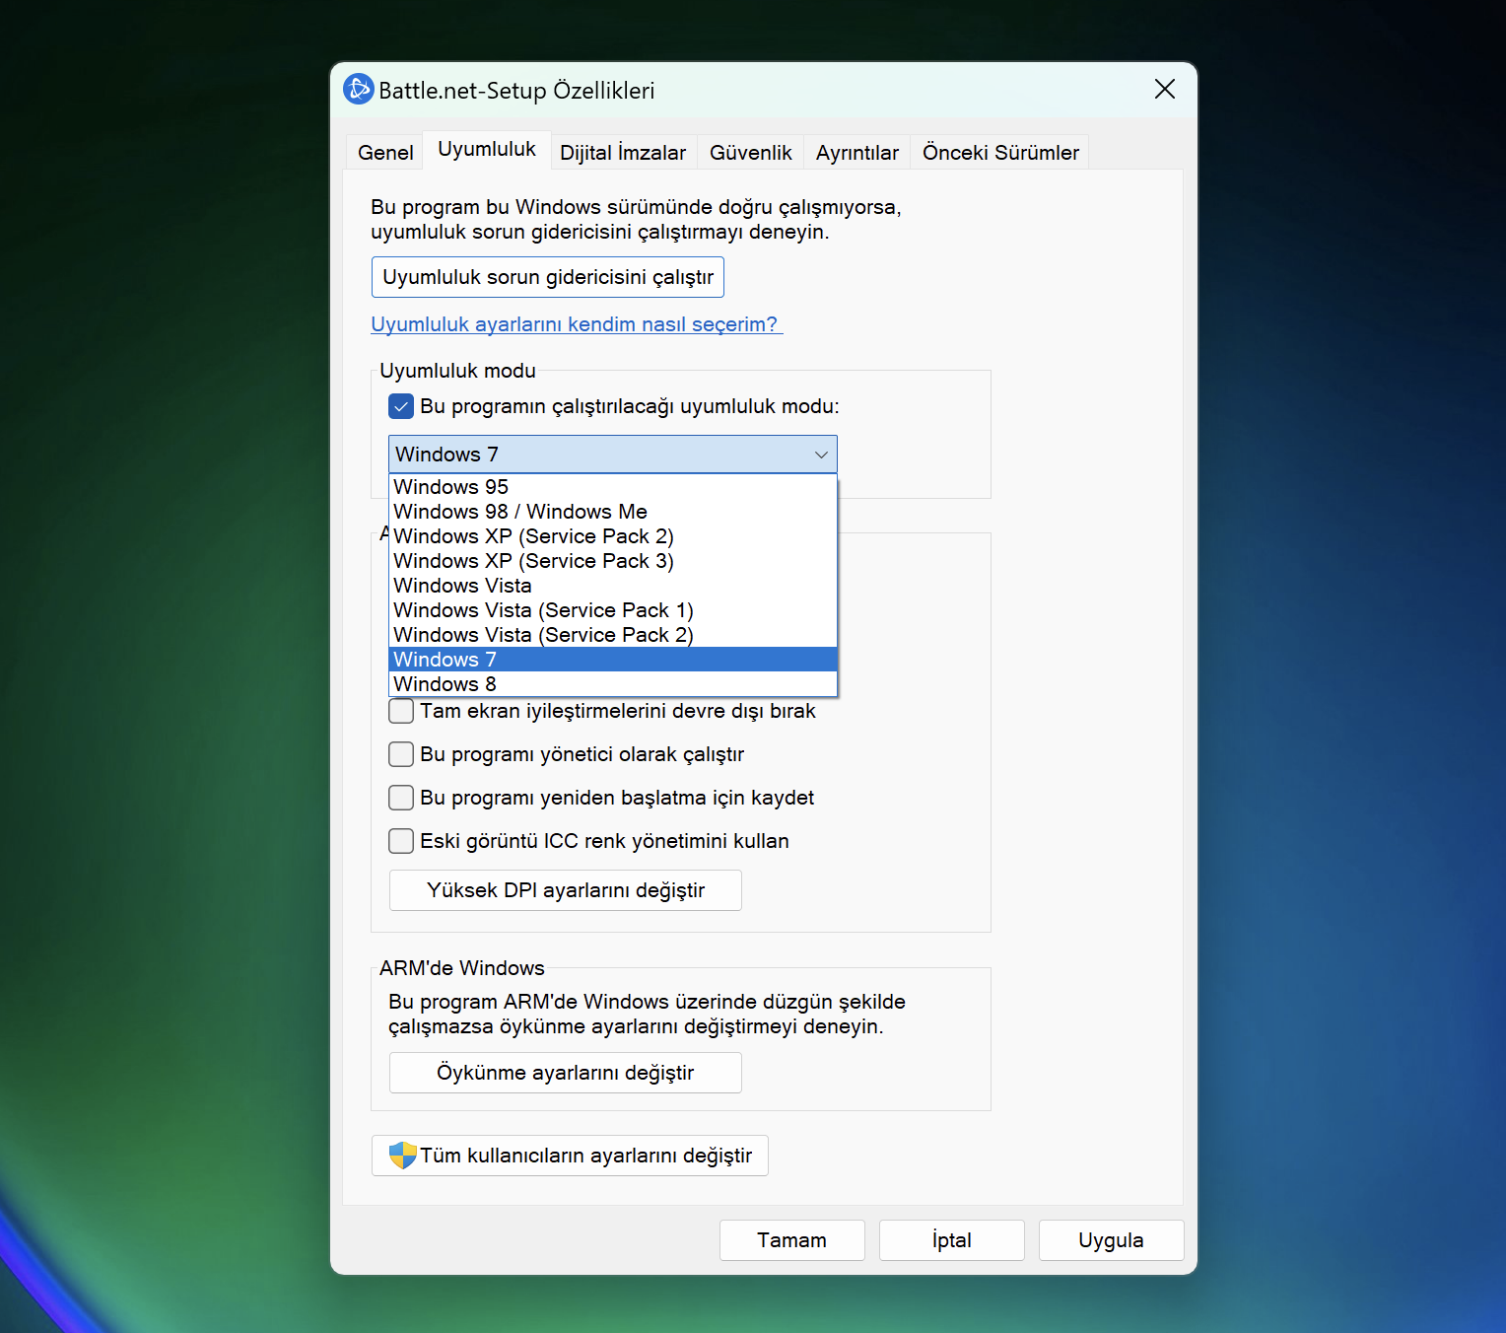Check Bu programı yönetici olarak çalıştır

point(401,754)
